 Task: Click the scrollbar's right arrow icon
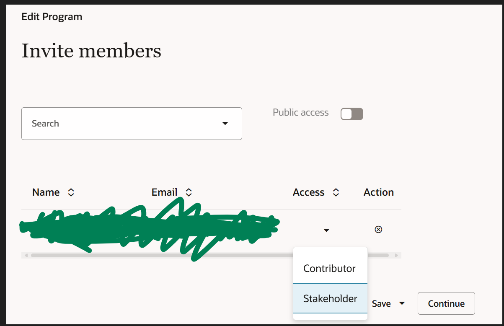pyautogui.click(x=396, y=255)
